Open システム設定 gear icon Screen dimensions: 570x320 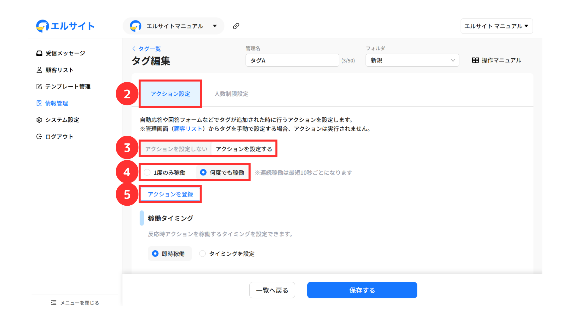click(x=39, y=120)
